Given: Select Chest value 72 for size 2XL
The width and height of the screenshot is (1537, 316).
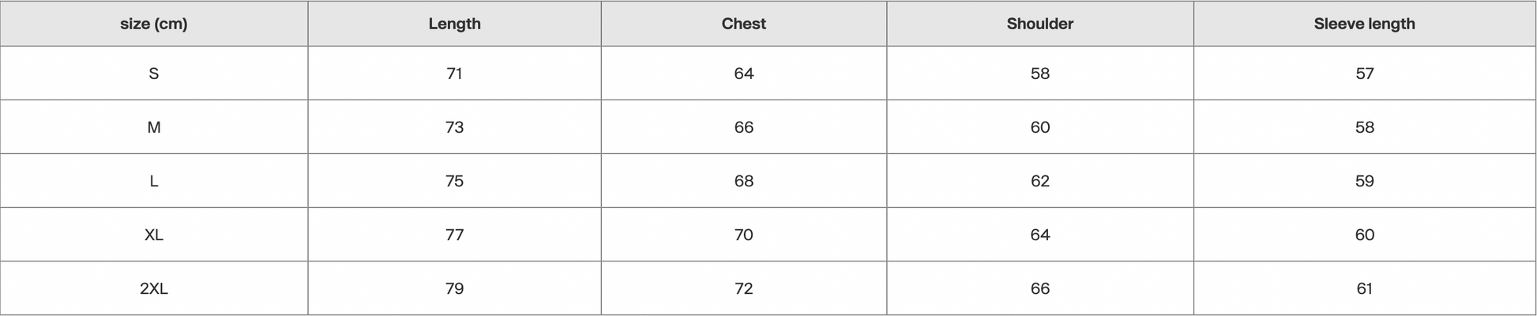Looking at the screenshot, I should click(743, 288).
